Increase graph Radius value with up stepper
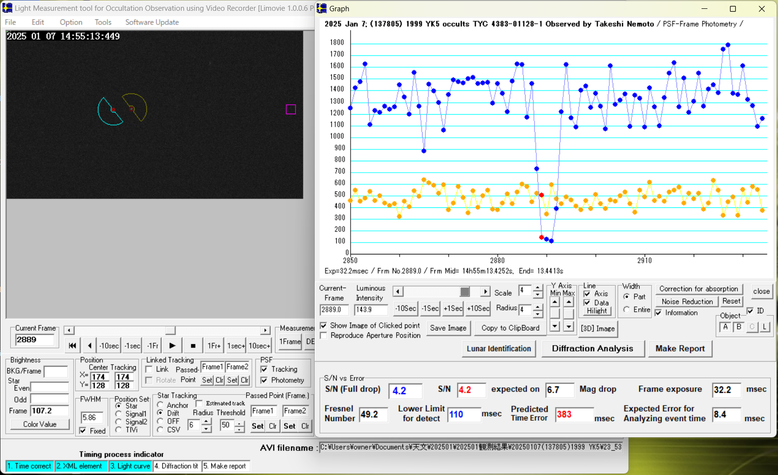778x475 pixels. 538,306
